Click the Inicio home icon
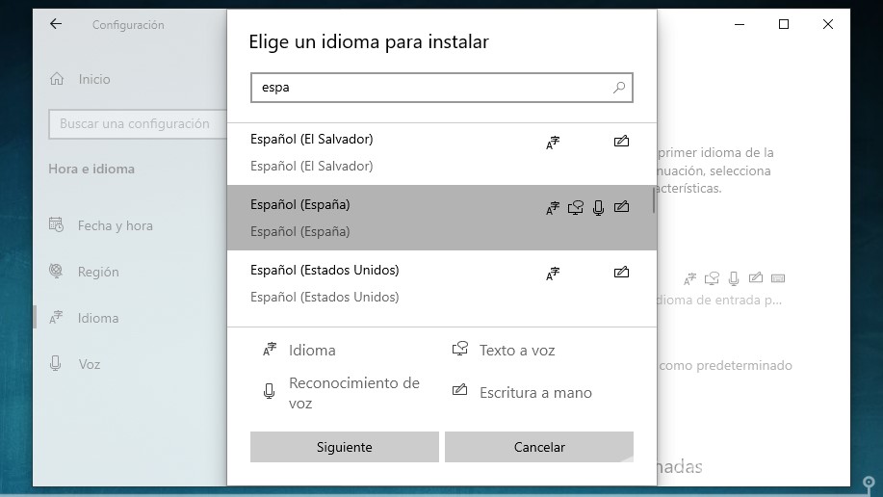The height and width of the screenshot is (497, 883). (x=57, y=79)
